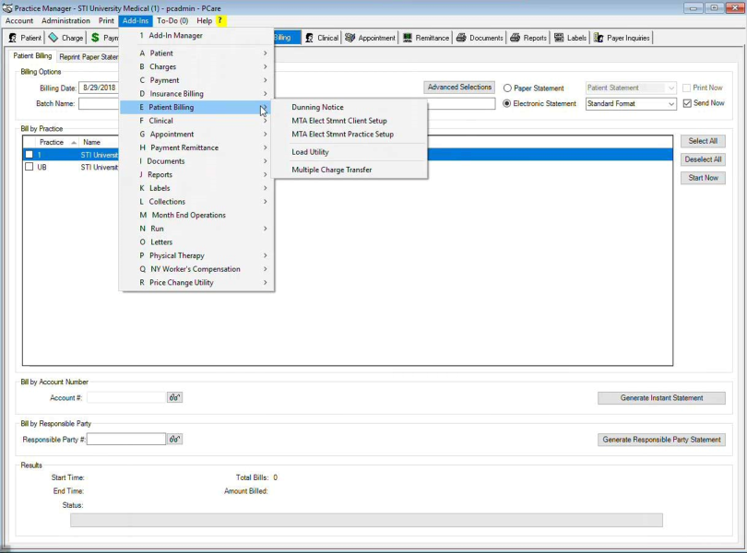
Task: Select the Paper Statement radio button
Action: tap(508, 88)
